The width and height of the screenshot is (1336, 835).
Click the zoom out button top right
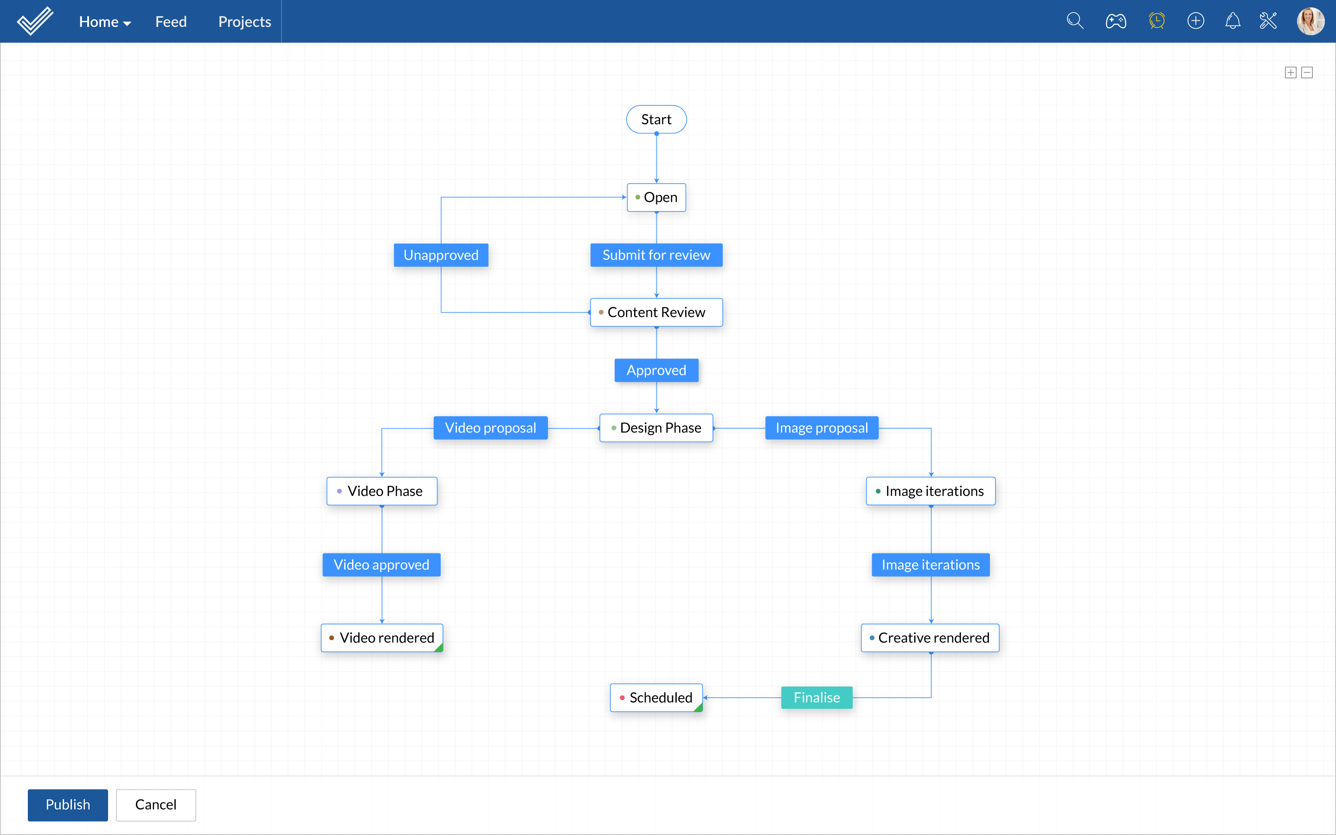1307,72
